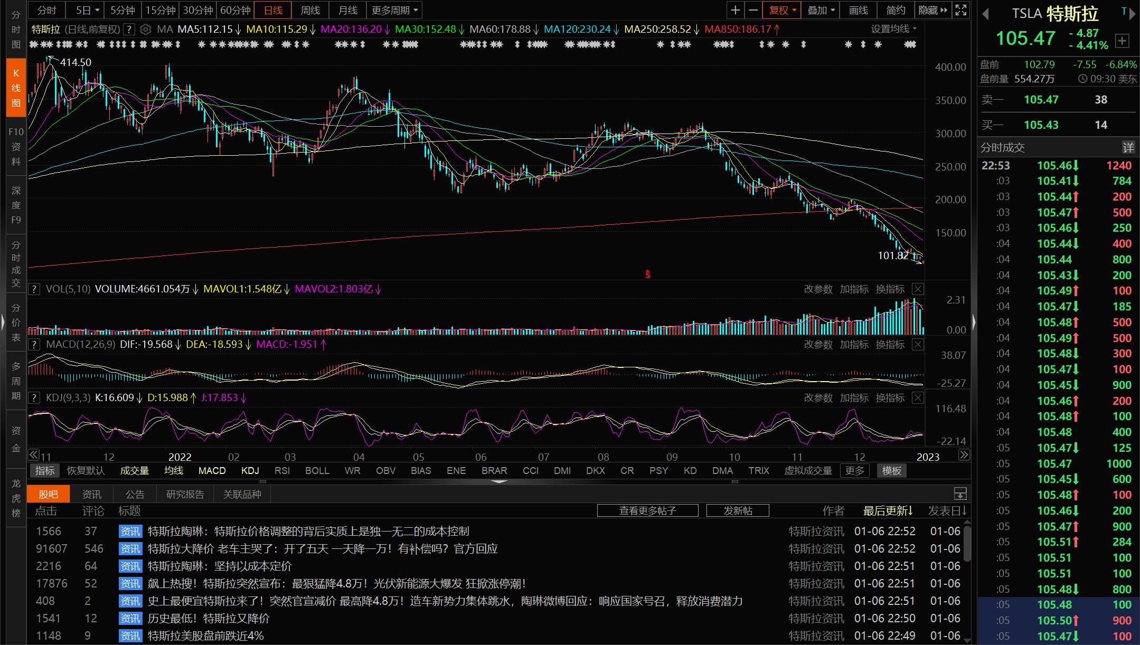Open 设置均线 dropdown
Viewport: 1140px width, 645px height.
(x=893, y=29)
